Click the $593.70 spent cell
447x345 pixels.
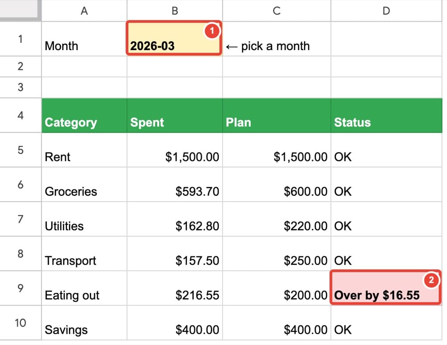pyautogui.click(x=175, y=185)
